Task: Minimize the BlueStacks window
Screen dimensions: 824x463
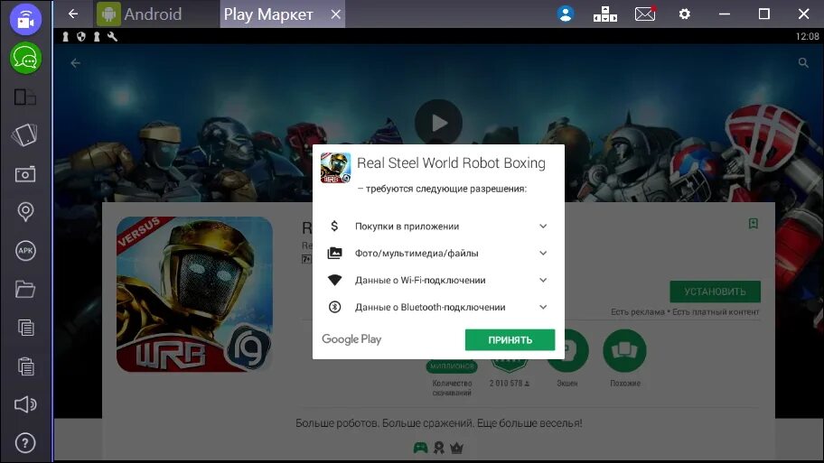Action: pyautogui.click(x=724, y=14)
